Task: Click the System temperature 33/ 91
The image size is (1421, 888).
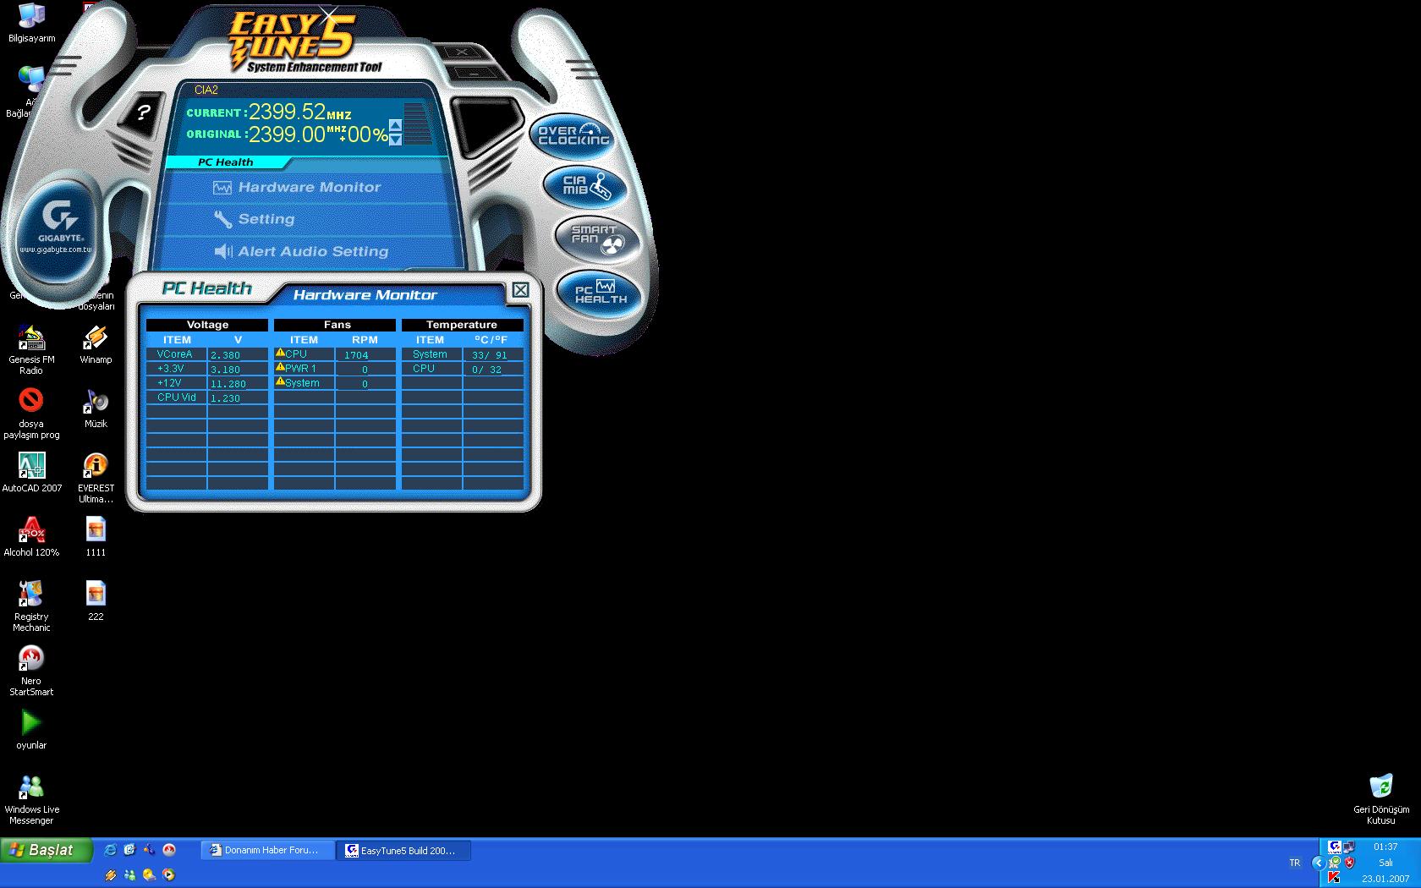Action: coord(489,355)
